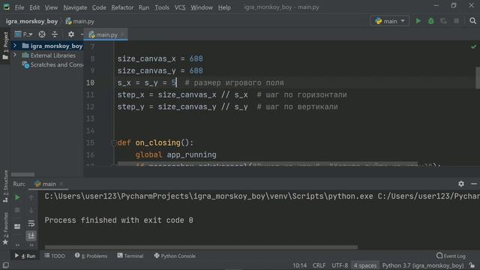This screenshot has height=270, width=480.
Task: Open the Refactor menu
Action: click(122, 7)
